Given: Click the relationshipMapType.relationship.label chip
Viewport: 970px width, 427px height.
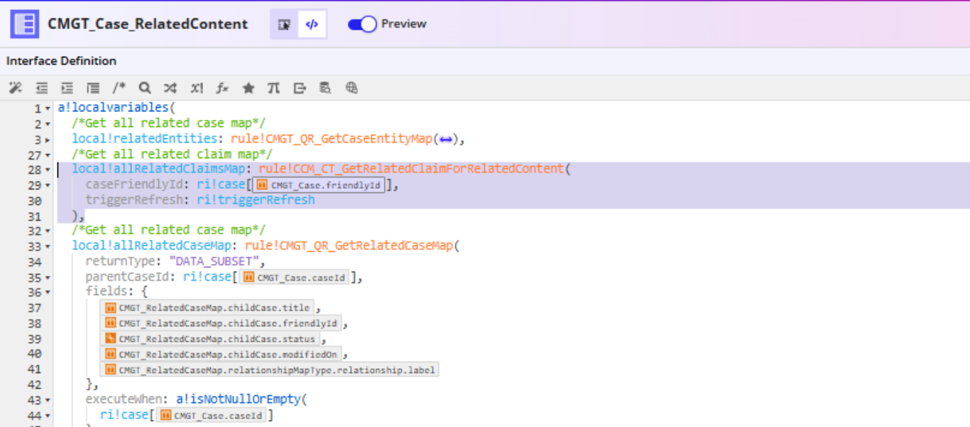Looking at the screenshot, I should pyautogui.click(x=270, y=370).
